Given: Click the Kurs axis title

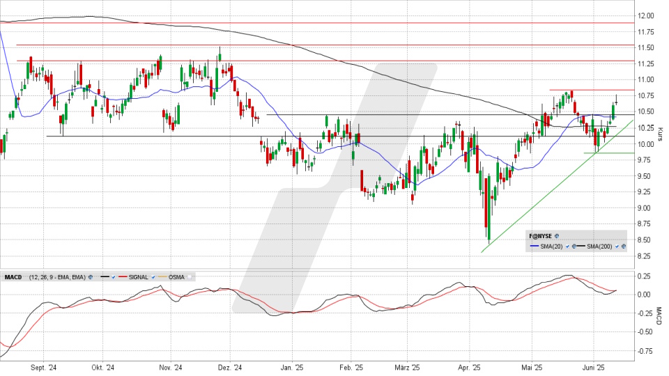Looking at the screenshot, I should point(660,134).
